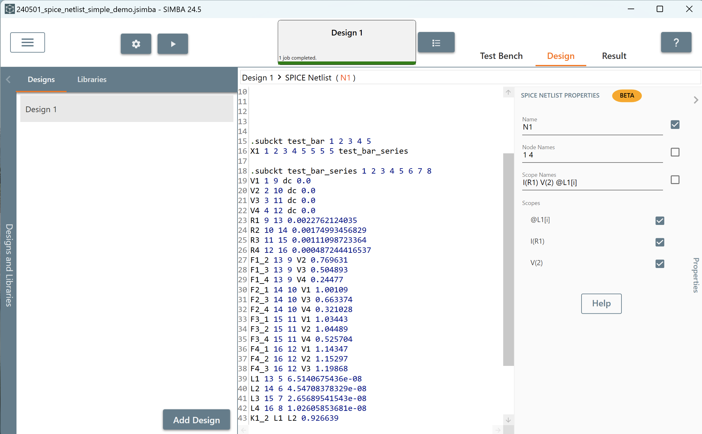This screenshot has height=434, width=702.
Task: Close the SIMBA window
Action: [689, 9]
